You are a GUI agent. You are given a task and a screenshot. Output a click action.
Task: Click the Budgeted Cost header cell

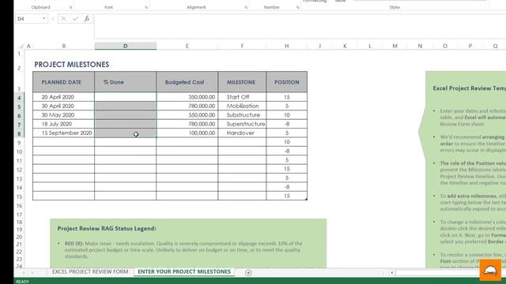point(187,82)
